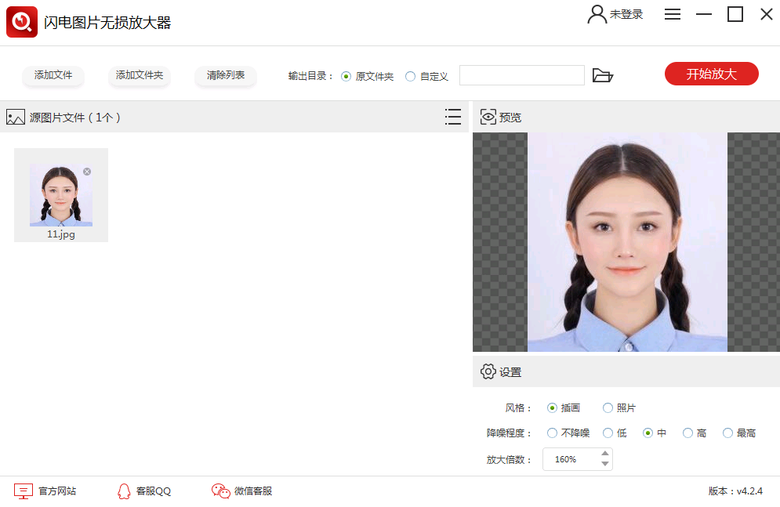The height and width of the screenshot is (507, 780).
Task: Choose 插画 style radio button
Action: (x=552, y=407)
